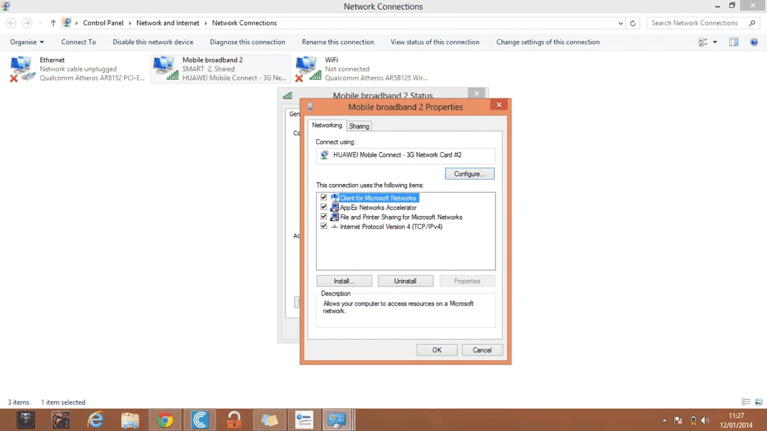Open the Organise dropdown menu
This screenshot has height=431, width=767.
click(27, 42)
